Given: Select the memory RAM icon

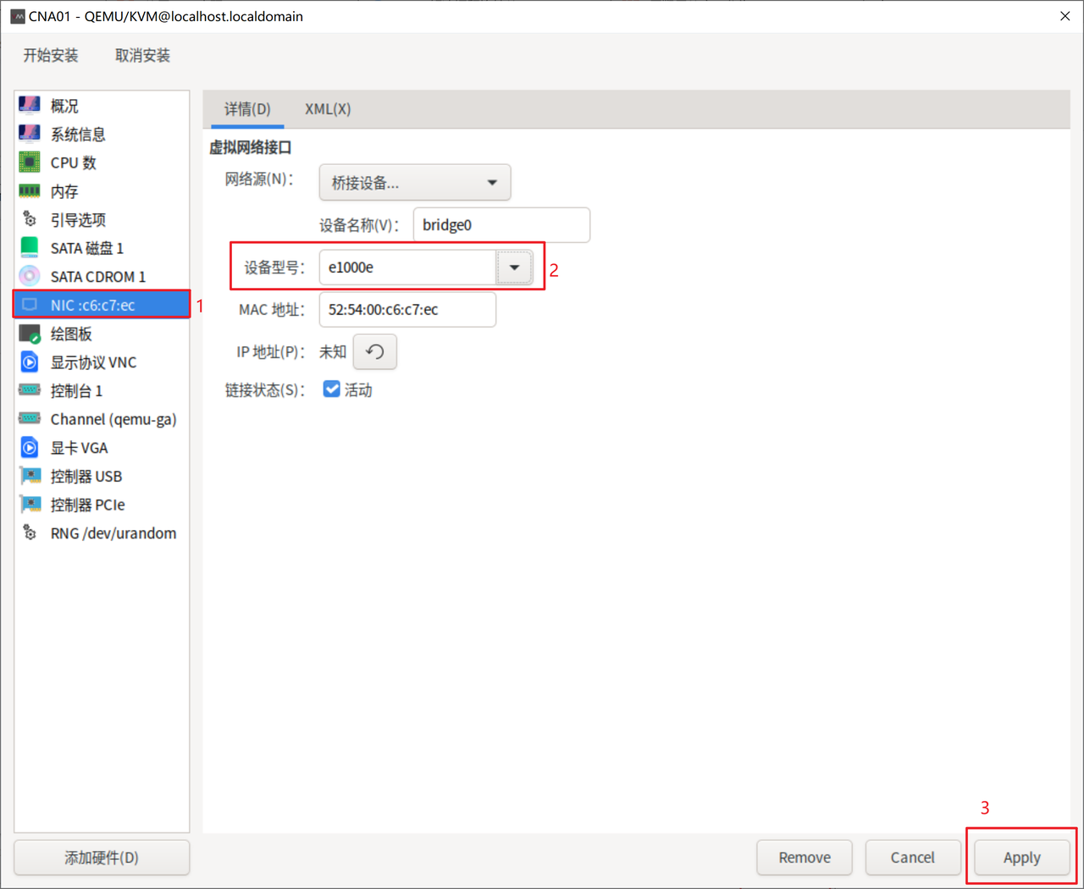Looking at the screenshot, I should pos(30,191).
